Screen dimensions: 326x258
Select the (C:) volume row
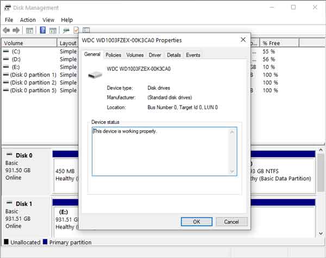click(40, 52)
